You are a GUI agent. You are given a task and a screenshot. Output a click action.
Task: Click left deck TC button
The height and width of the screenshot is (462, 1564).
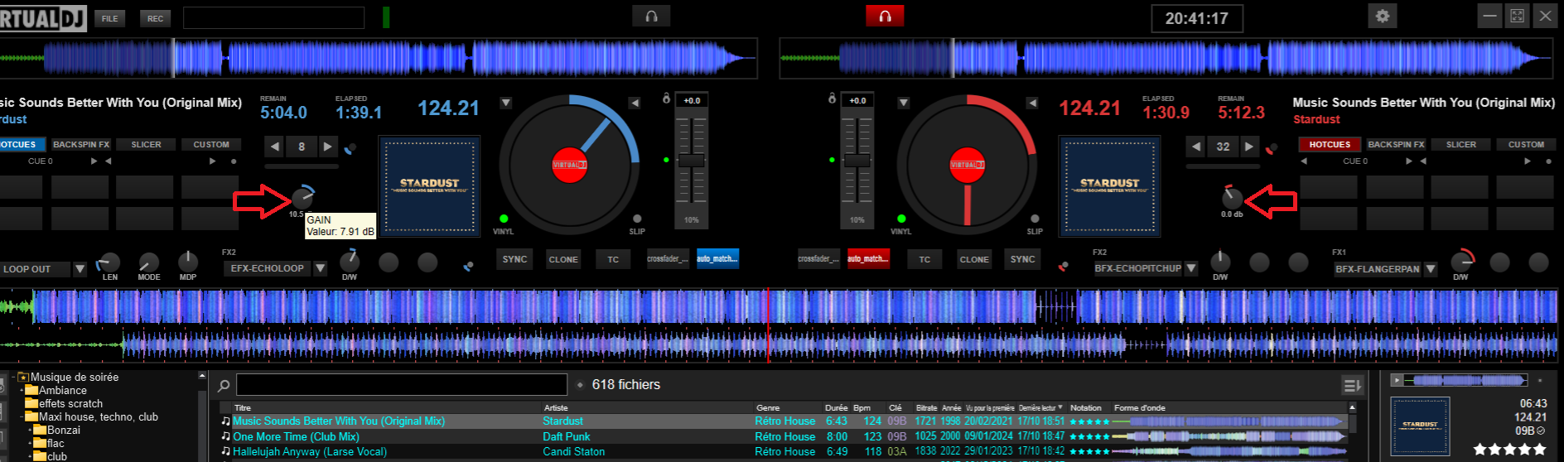[x=613, y=259]
